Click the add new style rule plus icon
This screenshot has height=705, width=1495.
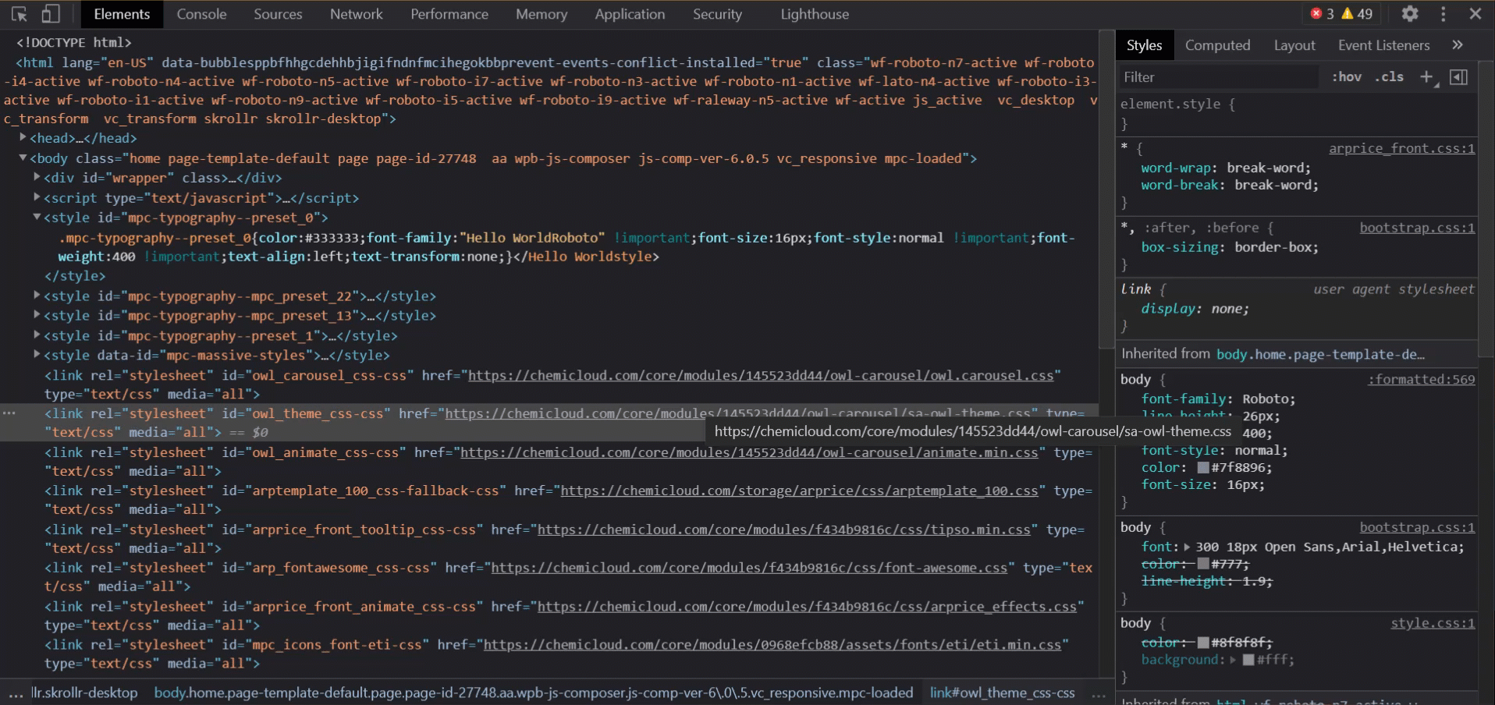coord(1426,76)
